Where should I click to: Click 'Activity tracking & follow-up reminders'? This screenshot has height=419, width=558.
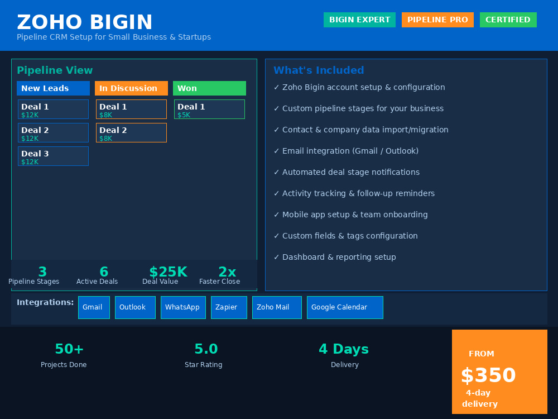pyautogui.click(x=359, y=193)
